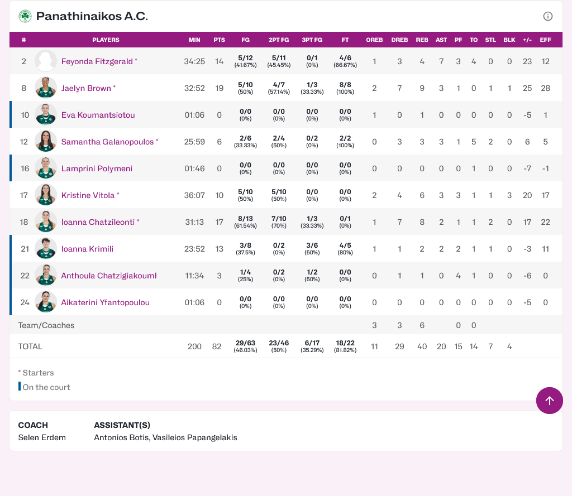The width and height of the screenshot is (572, 496).
Task: Click the Jaelyn Brown name link
Action: pos(86,88)
